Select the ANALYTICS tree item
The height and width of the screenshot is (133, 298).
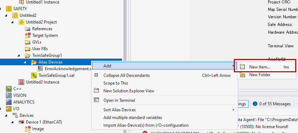pyautogui.click(x=24, y=102)
